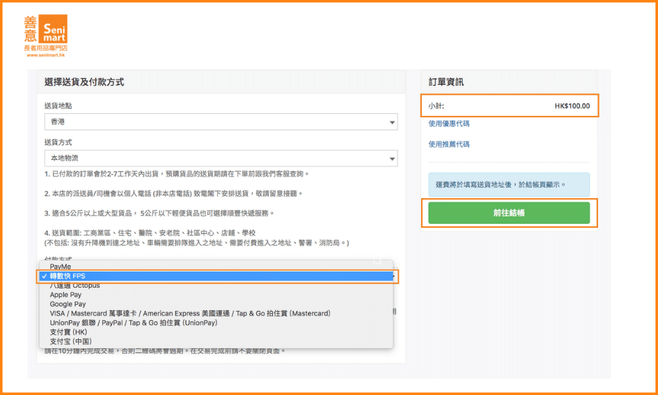Click the 訂單資訊 panel heading

click(446, 82)
